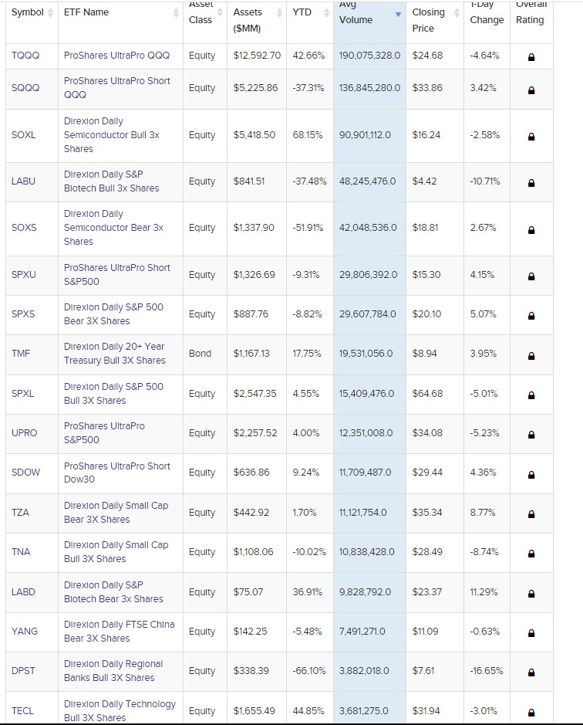The width and height of the screenshot is (583, 725).
Task: Click the lock icon for SQQQ rating
Action: point(531,90)
